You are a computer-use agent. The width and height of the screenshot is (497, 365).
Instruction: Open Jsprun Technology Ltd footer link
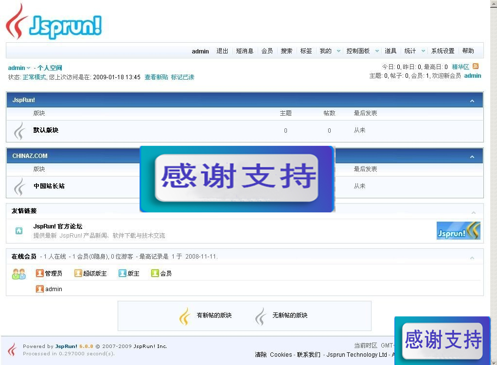coord(357,355)
